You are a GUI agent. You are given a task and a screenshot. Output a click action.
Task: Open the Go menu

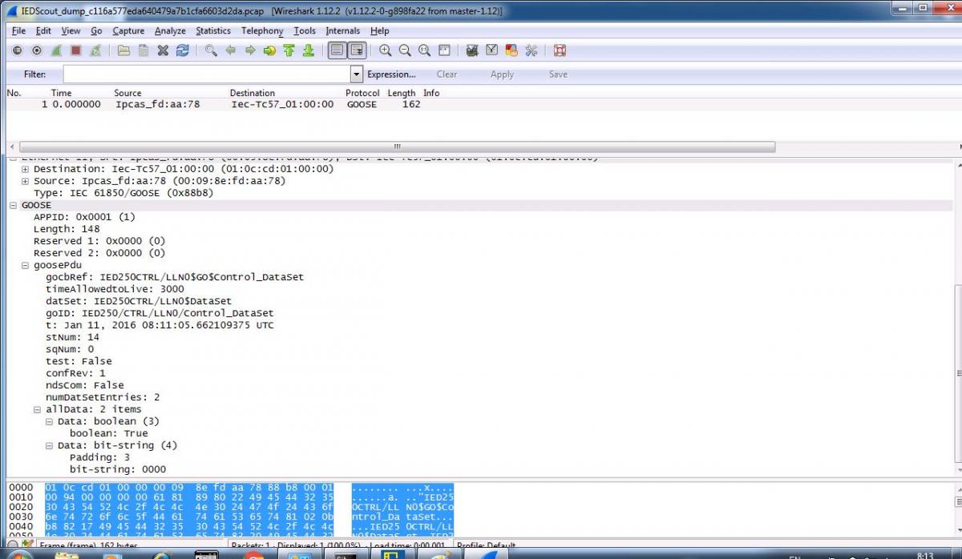coord(96,30)
